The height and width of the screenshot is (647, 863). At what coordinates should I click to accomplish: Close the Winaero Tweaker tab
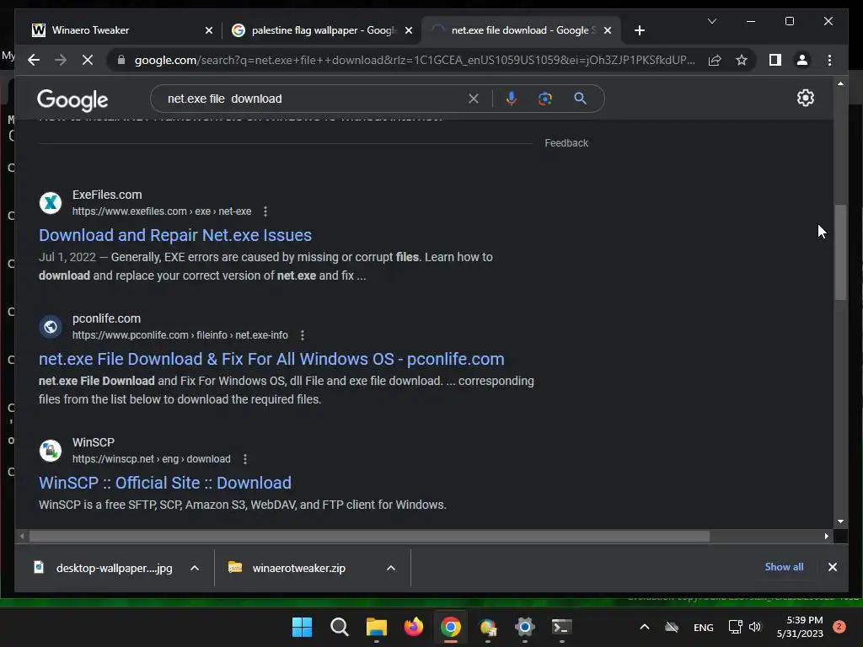pos(209,30)
